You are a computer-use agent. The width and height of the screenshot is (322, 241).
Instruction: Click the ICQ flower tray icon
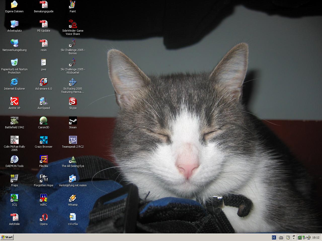click(x=300, y=237)
